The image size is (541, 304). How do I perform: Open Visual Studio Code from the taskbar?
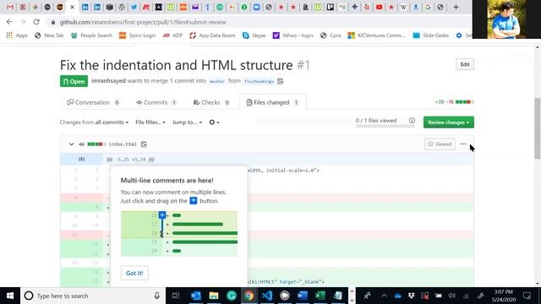267,296
